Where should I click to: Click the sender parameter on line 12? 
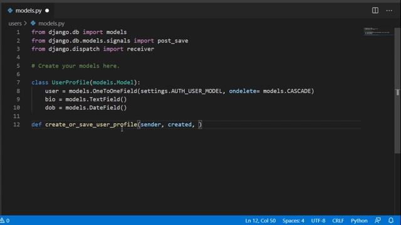tap(150, 124)
